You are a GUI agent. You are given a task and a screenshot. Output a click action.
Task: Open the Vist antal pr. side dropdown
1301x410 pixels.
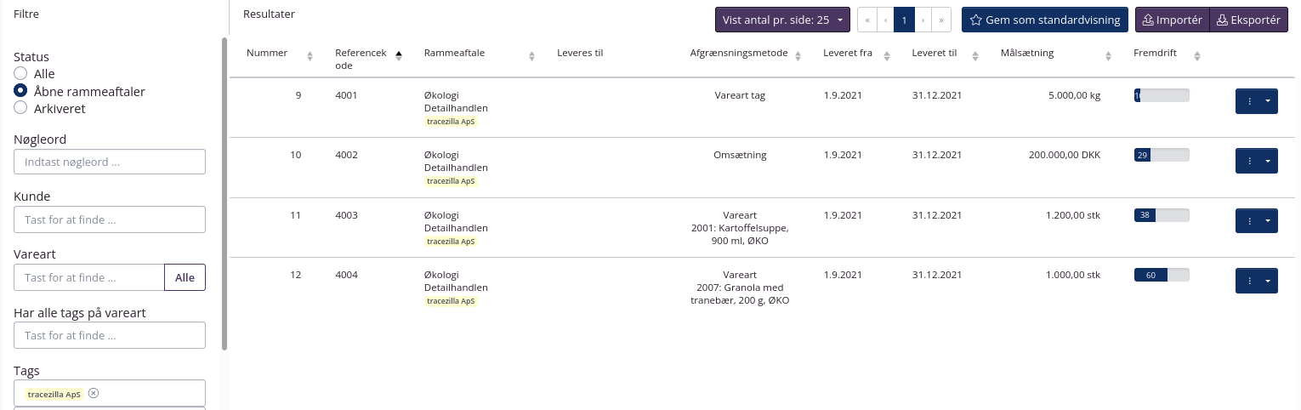(782, 20)
